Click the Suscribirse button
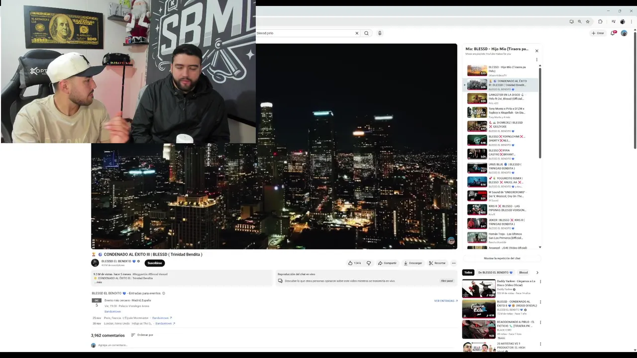This screenshot has width=637, height=358. (x=155, y=263)
